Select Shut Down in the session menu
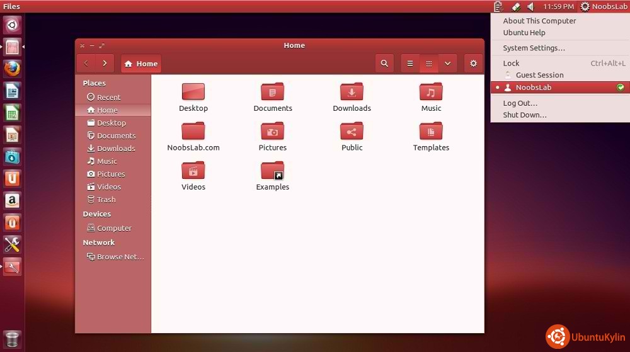 (525, 115)
